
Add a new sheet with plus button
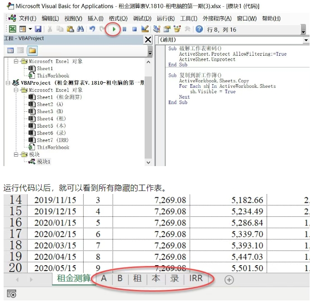[229, 280]
